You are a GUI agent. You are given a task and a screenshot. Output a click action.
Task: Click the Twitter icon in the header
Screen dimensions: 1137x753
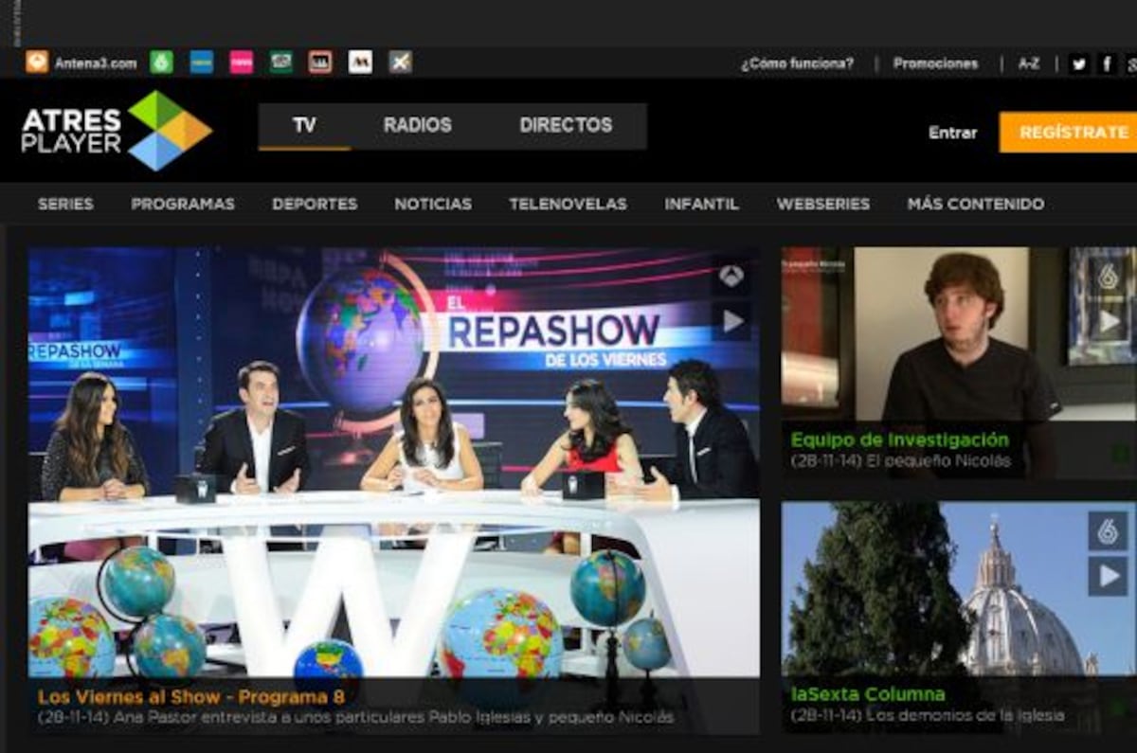point(1077,63)
